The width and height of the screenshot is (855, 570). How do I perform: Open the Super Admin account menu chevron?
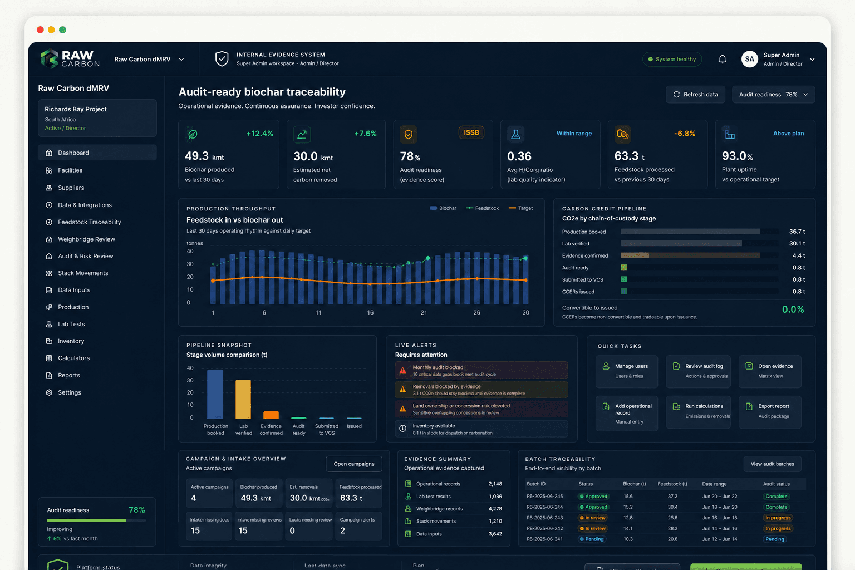click(812, 60)
